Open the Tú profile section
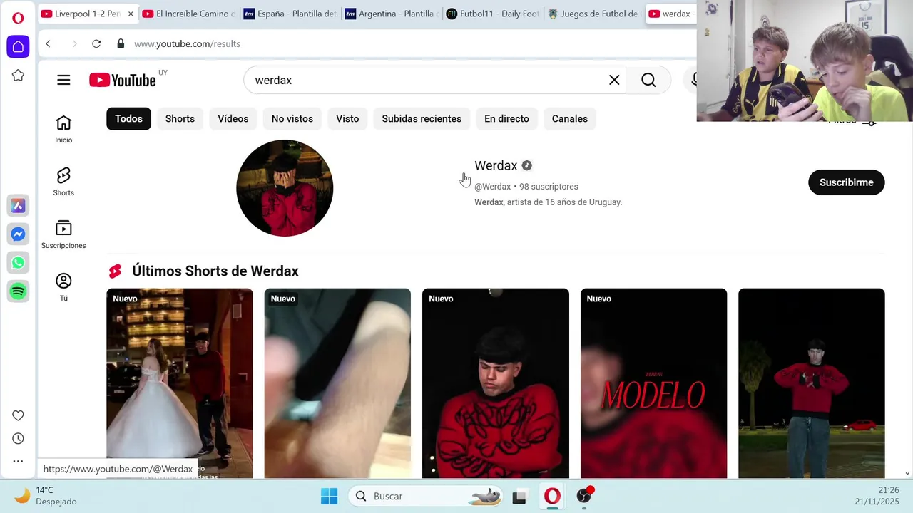Screen dimensions: 913x513 [63, 287]
